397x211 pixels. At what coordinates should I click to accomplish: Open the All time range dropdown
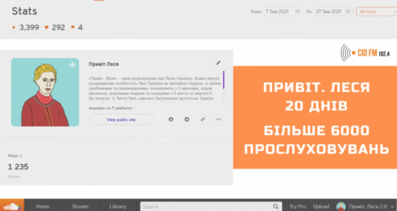tap(376, 12)
